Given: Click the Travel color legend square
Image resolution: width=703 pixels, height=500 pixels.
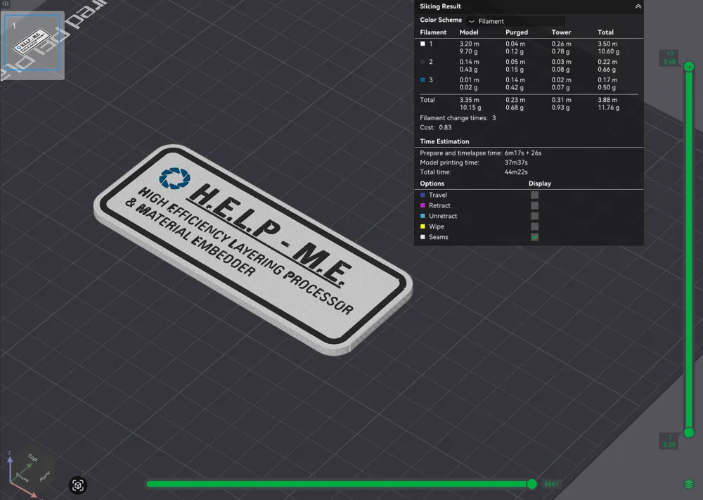Looking at the screenshot, I should pyautogui.click(x=423, y=195).
